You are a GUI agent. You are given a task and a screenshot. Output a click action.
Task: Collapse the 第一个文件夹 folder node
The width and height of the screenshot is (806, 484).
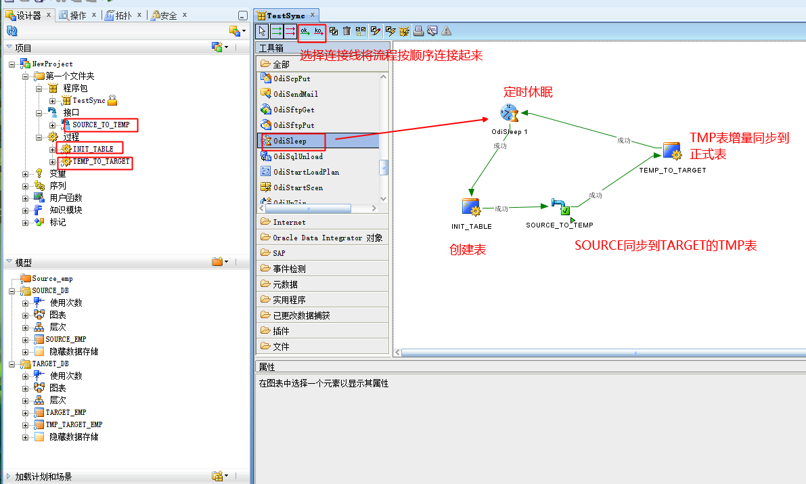pos(25,76)
